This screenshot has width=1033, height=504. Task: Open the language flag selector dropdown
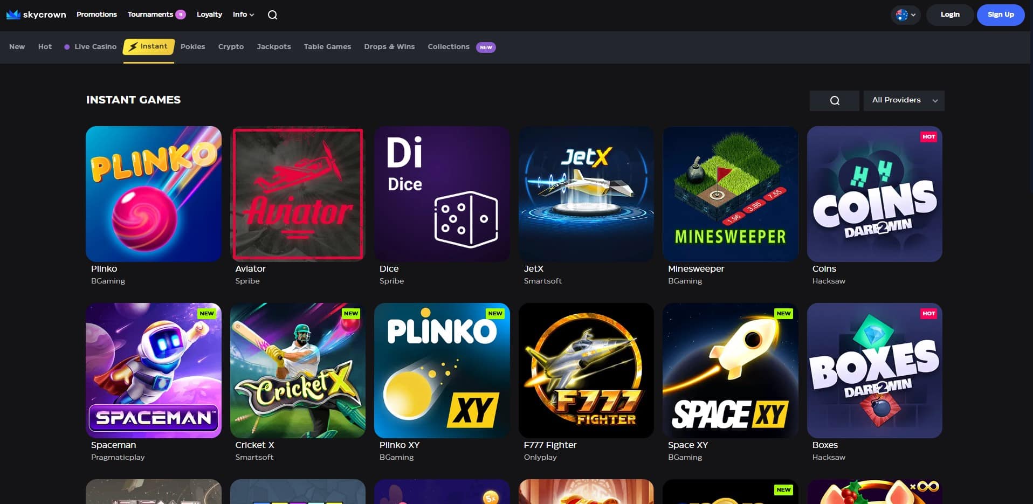point(905,15)
